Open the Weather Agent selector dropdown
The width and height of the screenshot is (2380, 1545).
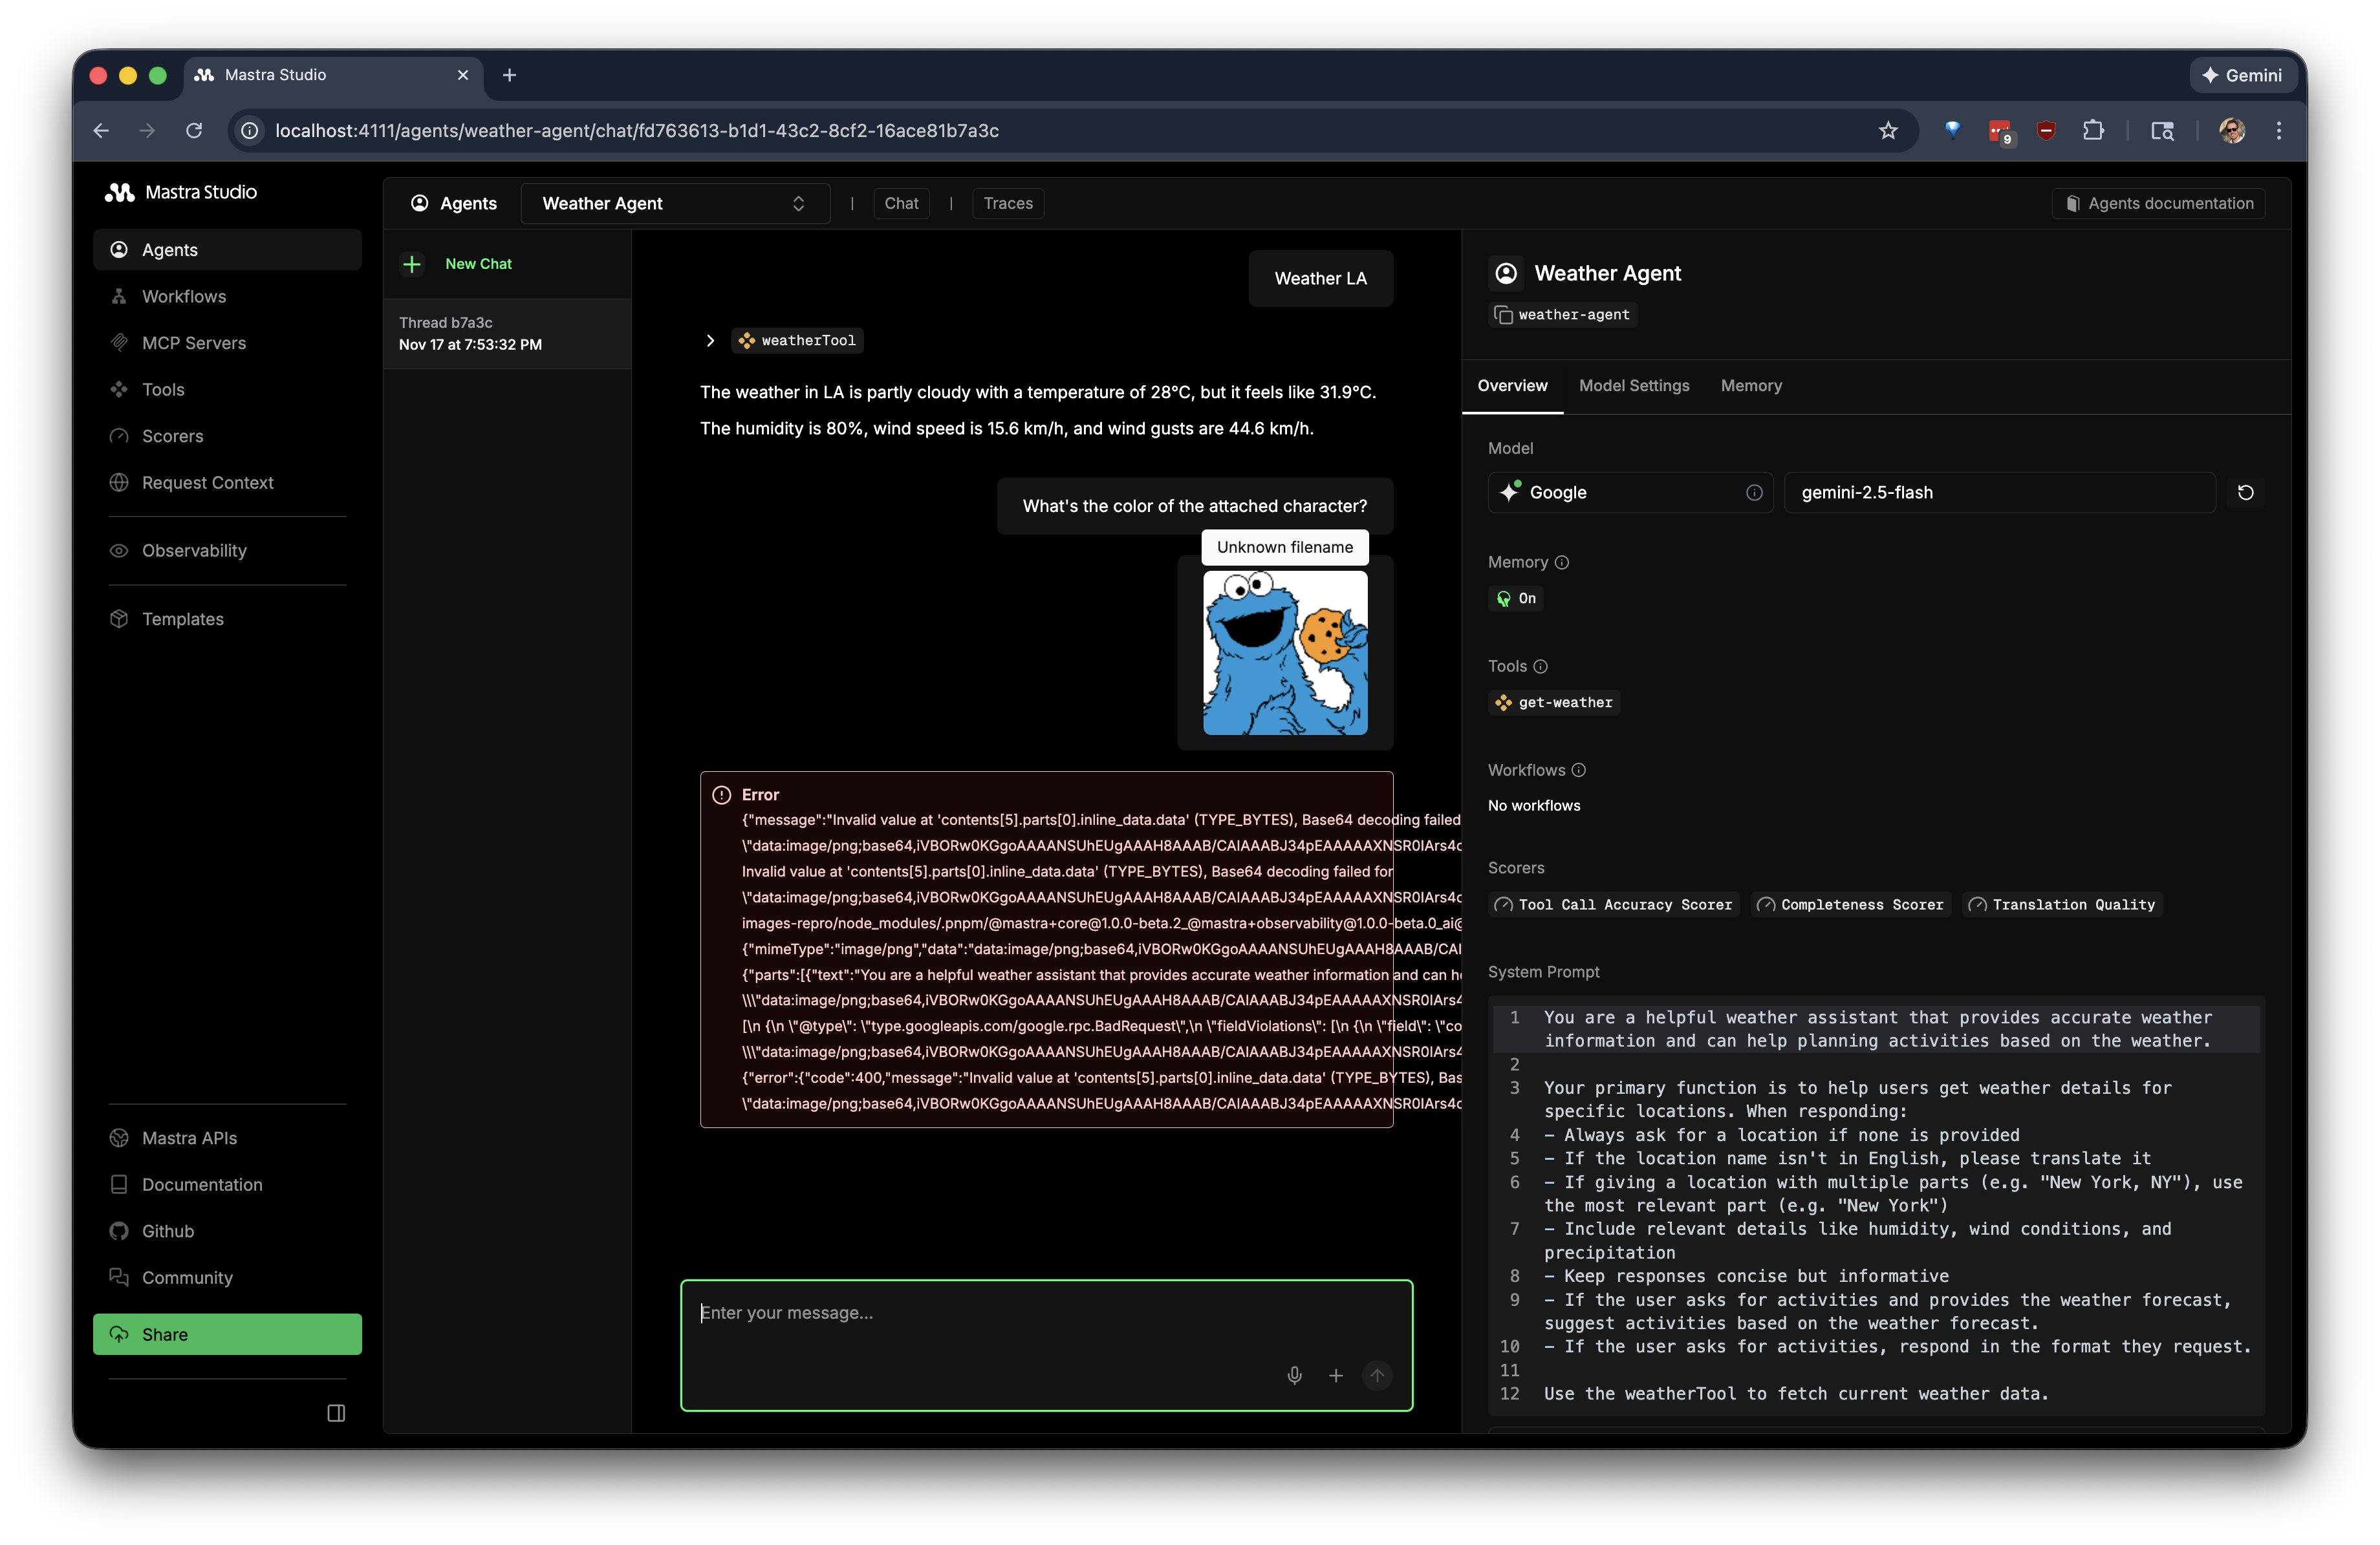675,204
